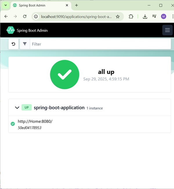The image size is (174, 189).
Task: Go forward to the next page
Action: (15, 16)
